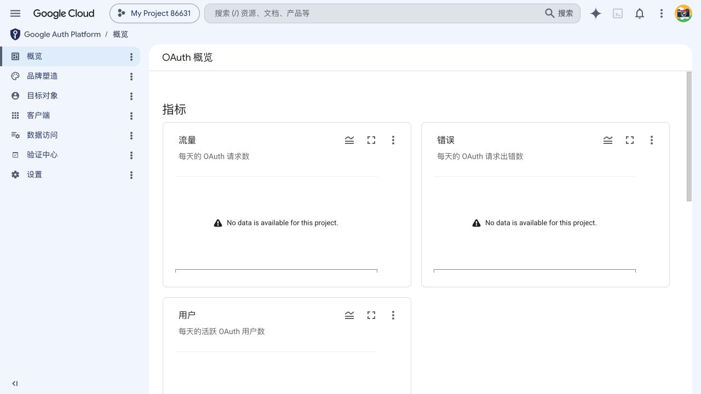The width and height of the screenshot is (701, 394).
Task: Click the OAuth 概览 page heading
Action: (x=187, y=57)
